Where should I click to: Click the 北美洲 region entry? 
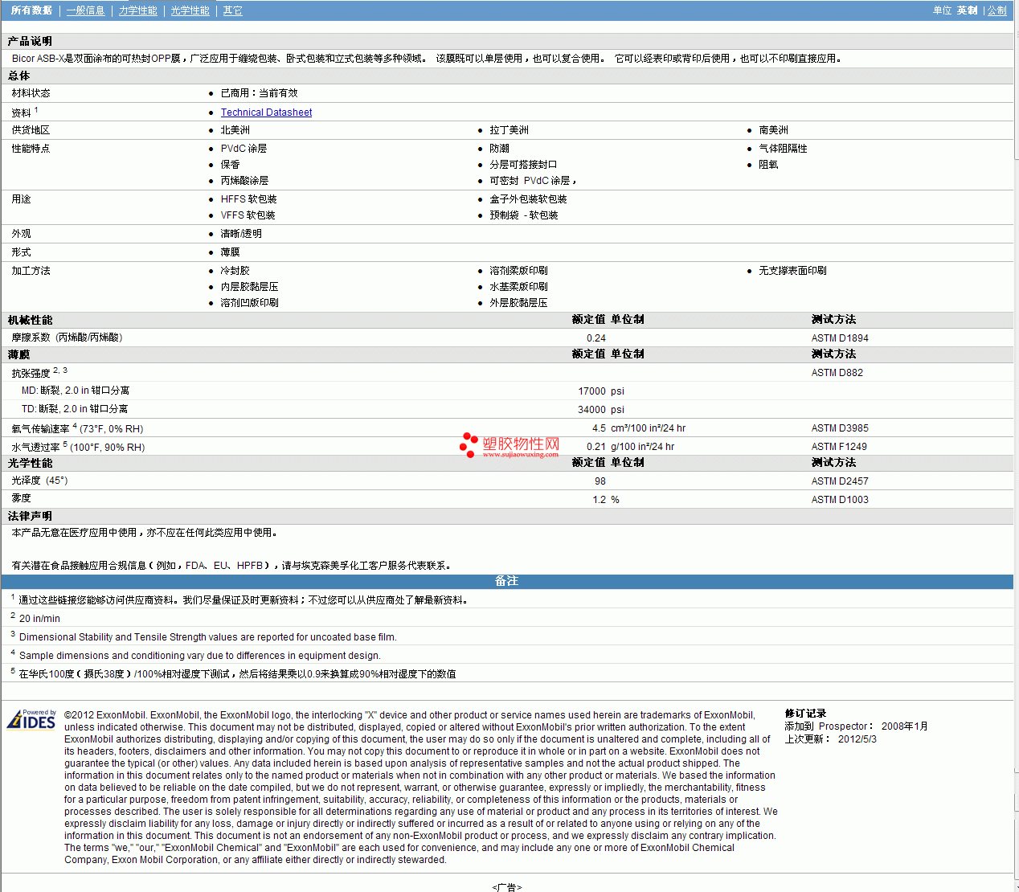pos(235,130)
